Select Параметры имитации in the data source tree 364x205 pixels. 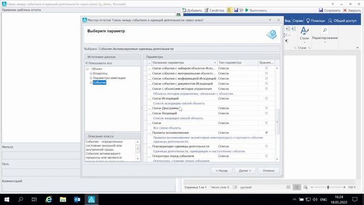pos(109,78)
